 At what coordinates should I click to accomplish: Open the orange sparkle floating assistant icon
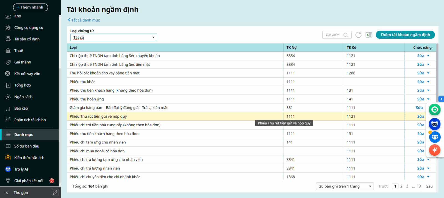click(x=435, y=150)
